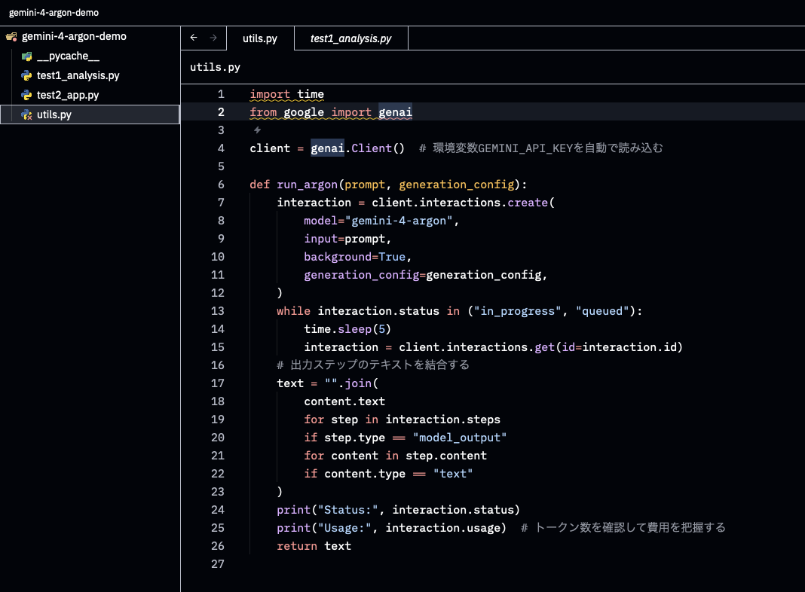Click the utils.py breadcrumb above the editor
The height and width of the screenshot is (592, 805).
(215, 67)
